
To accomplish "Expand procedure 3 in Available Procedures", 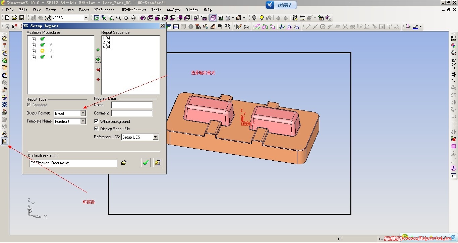I will point(34,51).
